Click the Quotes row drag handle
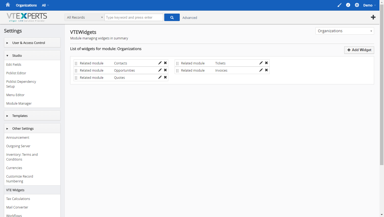Screen dimensions: 384x217 (76, 78)
